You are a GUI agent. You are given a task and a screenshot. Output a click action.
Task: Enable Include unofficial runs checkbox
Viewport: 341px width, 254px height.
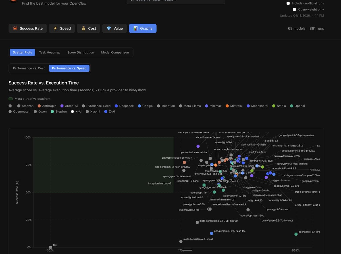[288, 3]
